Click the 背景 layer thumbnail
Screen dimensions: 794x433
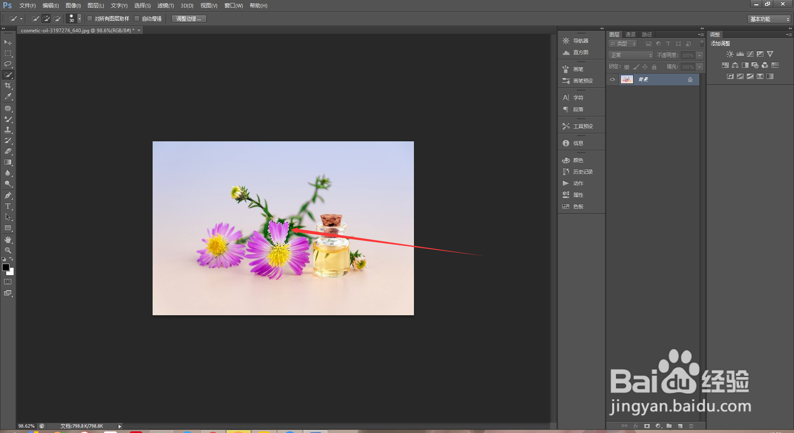coord(627,80)
